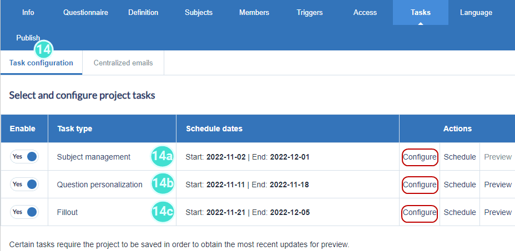Open the Members tab

tap(254, 13)
